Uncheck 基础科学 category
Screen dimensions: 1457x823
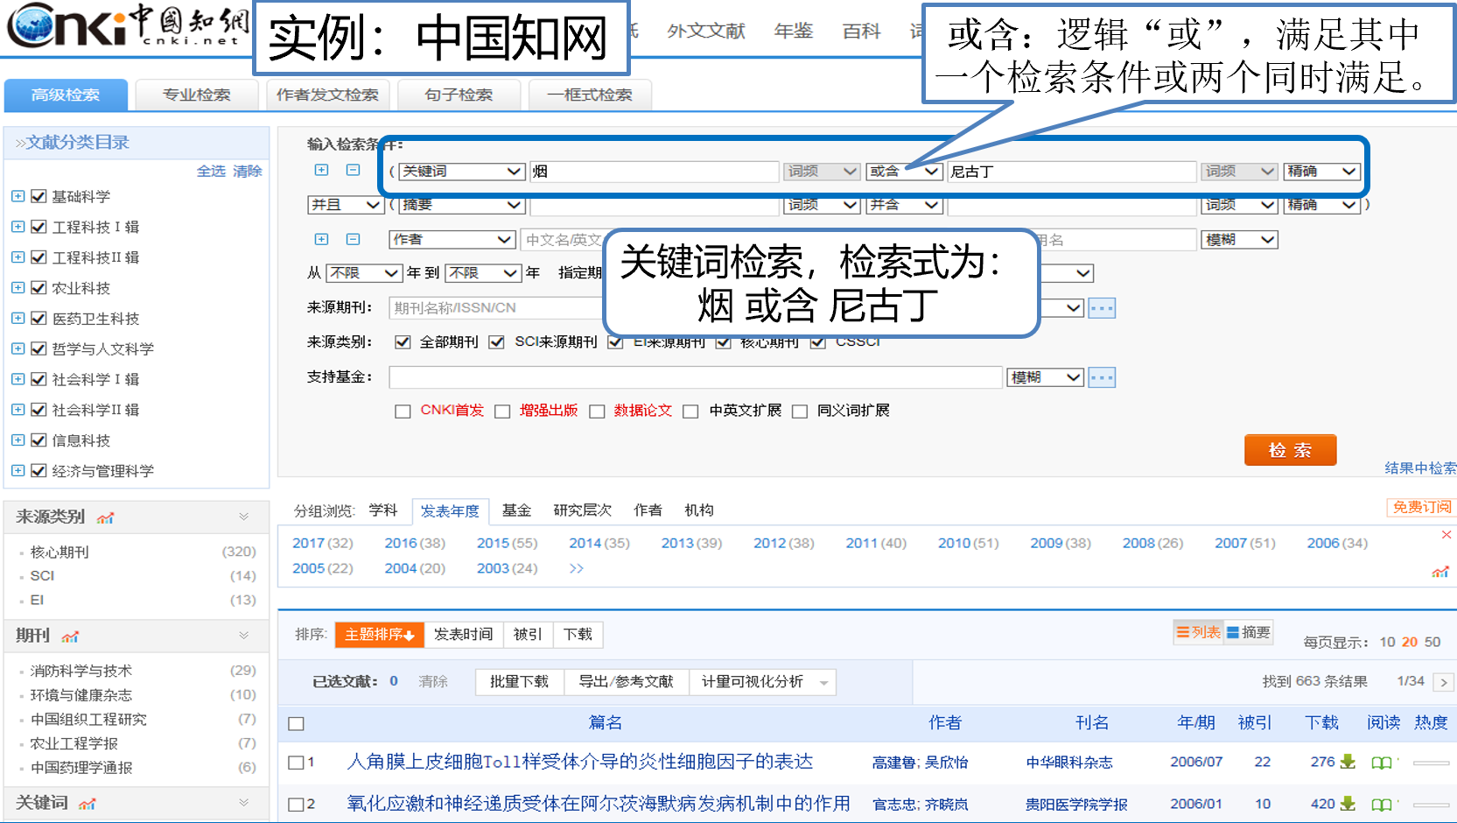39,196
